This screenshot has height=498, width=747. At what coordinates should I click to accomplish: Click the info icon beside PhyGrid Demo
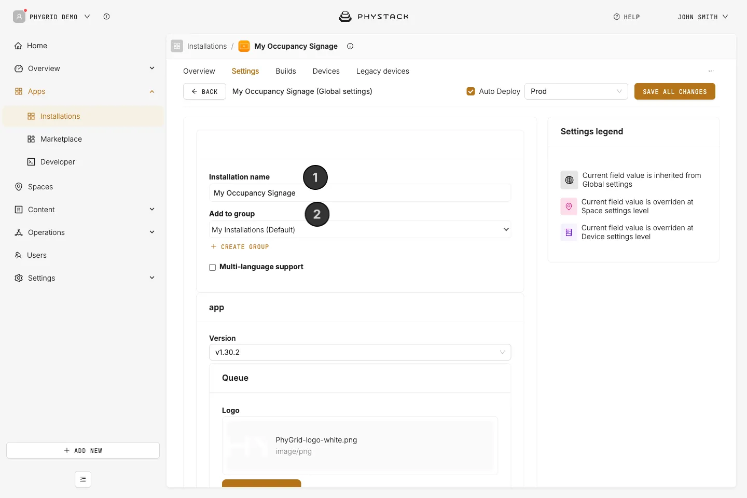(x=106, y=17)
